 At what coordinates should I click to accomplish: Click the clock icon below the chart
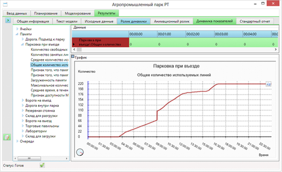coord(80,152)
